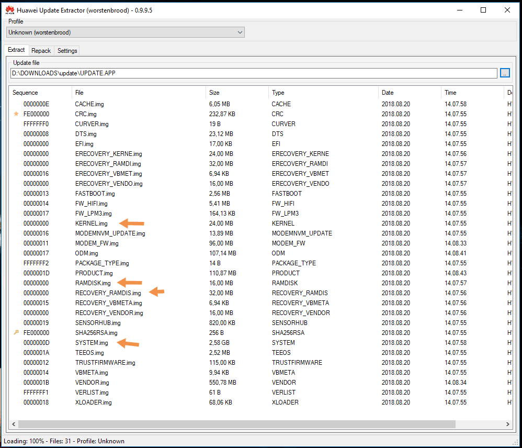This screenshot has width=522, height=448.
Task: Select the MODEM_FW.img file entry
Action: (97, 243)
